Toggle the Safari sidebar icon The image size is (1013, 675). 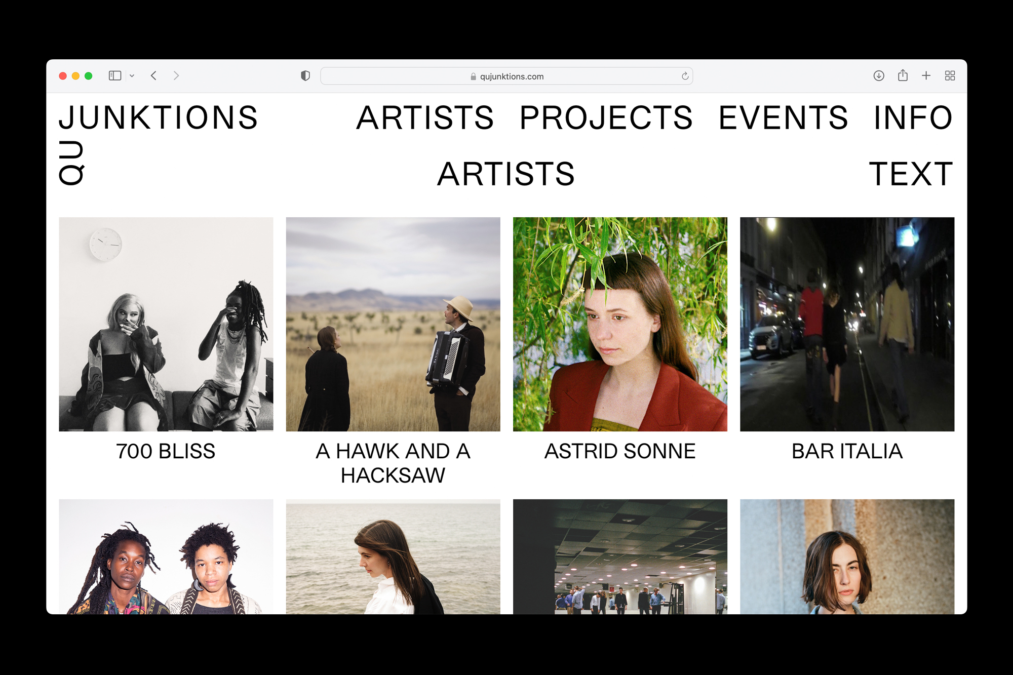(115, 76)
